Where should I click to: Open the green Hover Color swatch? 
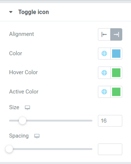click(116, 73)
